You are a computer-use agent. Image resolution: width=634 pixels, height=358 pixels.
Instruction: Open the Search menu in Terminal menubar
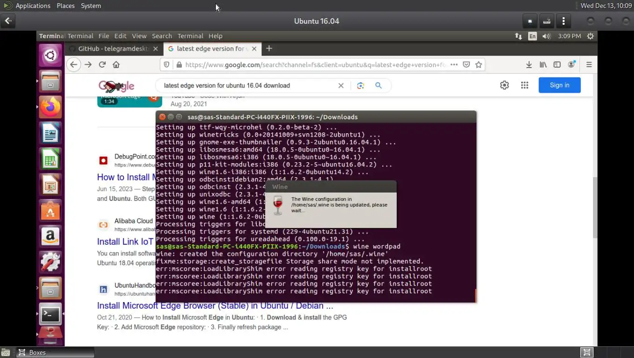point(162,36)
